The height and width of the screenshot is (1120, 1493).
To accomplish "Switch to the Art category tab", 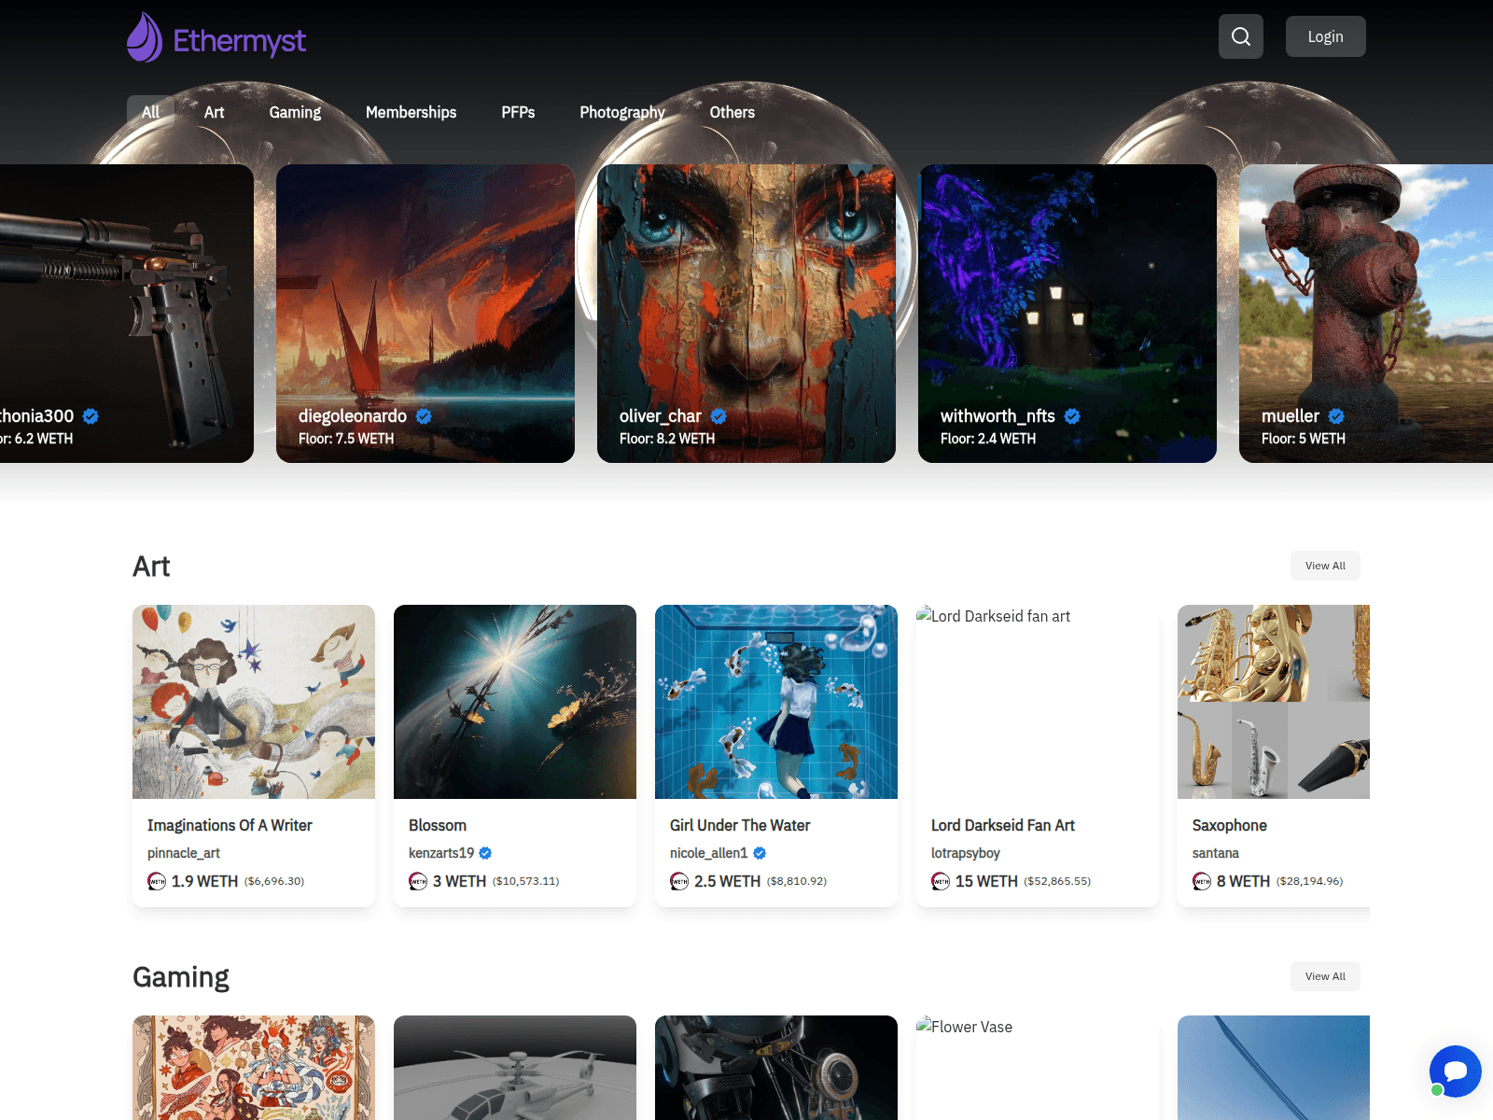I will click(x=214, y=112).
